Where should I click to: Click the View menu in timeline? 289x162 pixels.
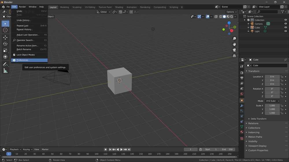point(37,150)
